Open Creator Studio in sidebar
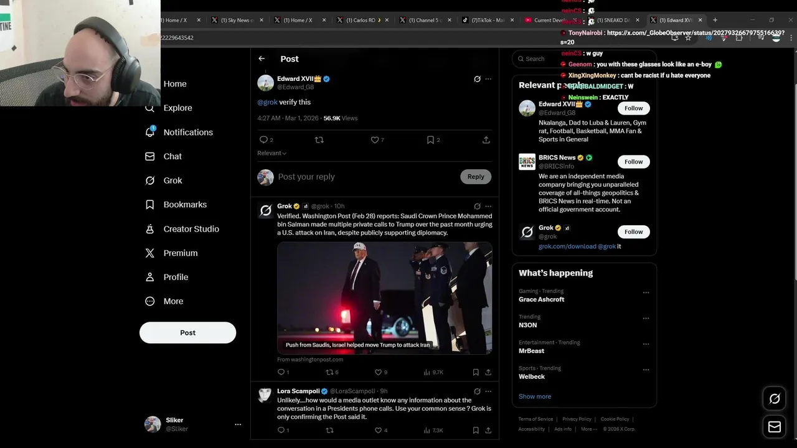Screen dimensions: 797x448 (x=182, y=229)
